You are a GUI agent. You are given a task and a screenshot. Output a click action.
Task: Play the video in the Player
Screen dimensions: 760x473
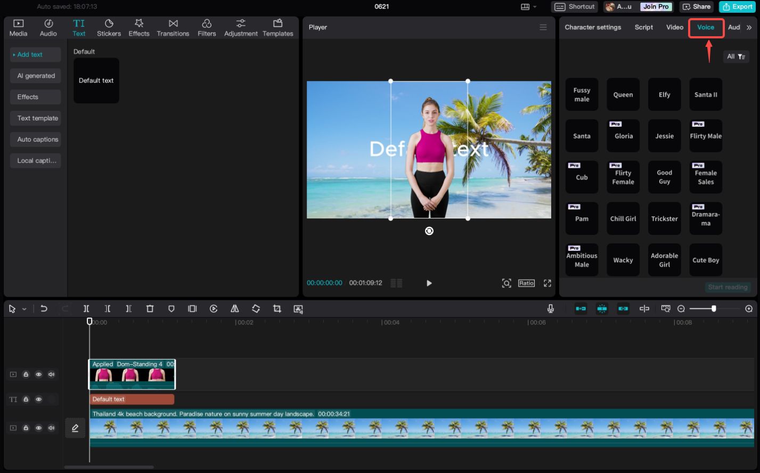429,283
